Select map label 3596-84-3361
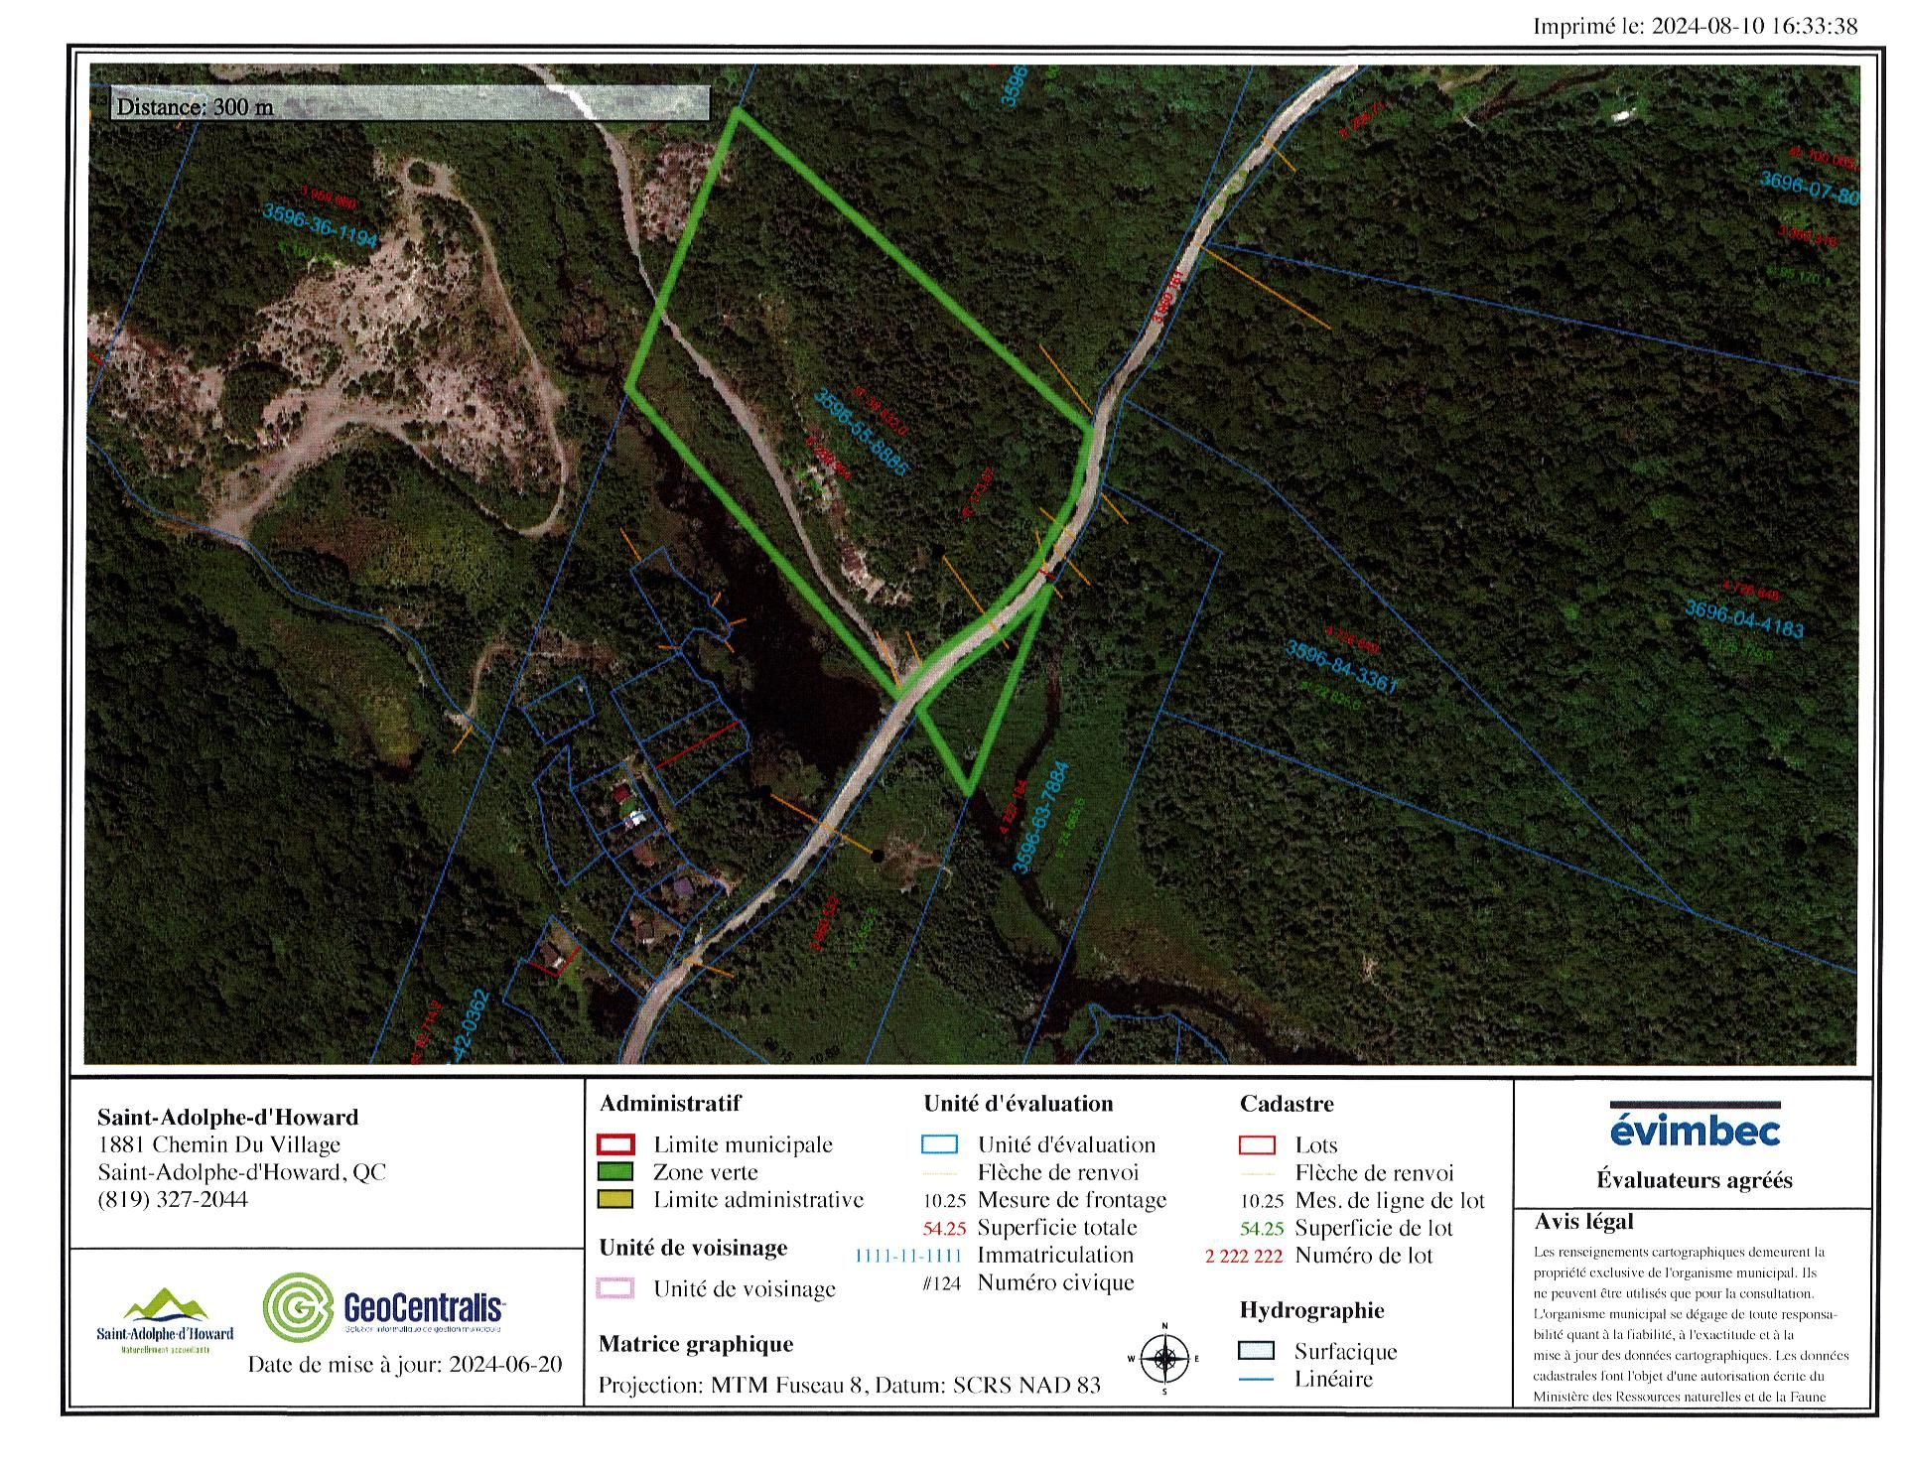Image resolution: width=1906 pixels, height=1472 pixels. 1341,667
